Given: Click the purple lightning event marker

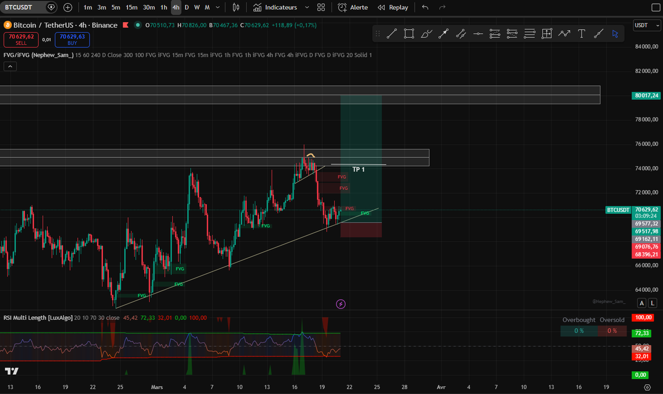Looking at the screenshot, I should point(341,304).
